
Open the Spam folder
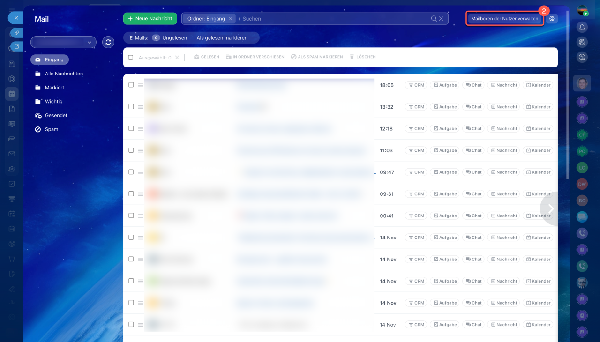pyautogui.click(x=46, y=129)
